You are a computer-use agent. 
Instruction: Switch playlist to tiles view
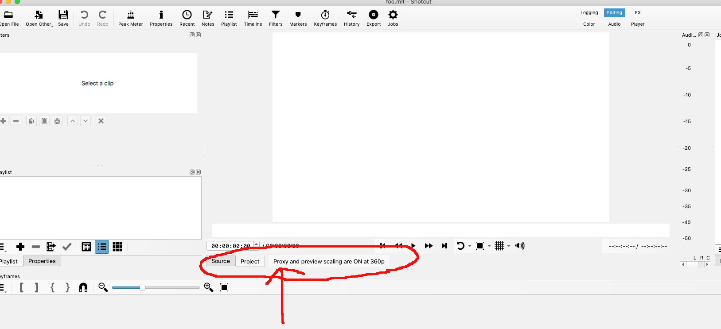point(117,247)
